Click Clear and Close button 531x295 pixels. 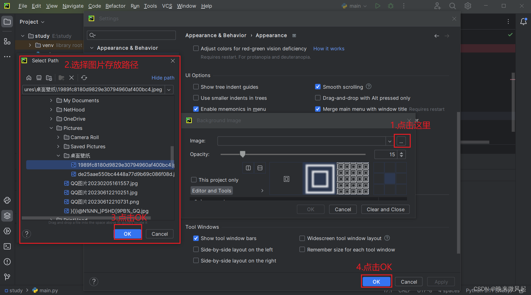click(x=386, y=209)
